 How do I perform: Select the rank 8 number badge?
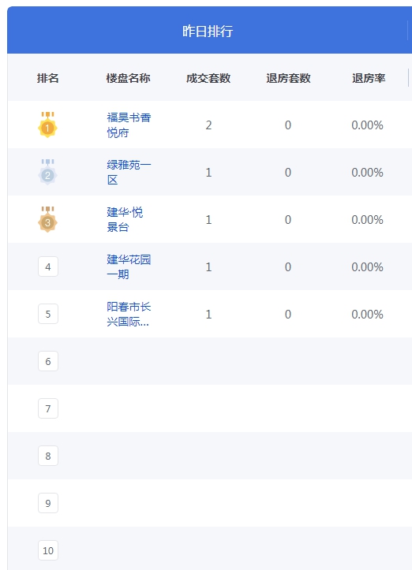click(x=48, y=456)
